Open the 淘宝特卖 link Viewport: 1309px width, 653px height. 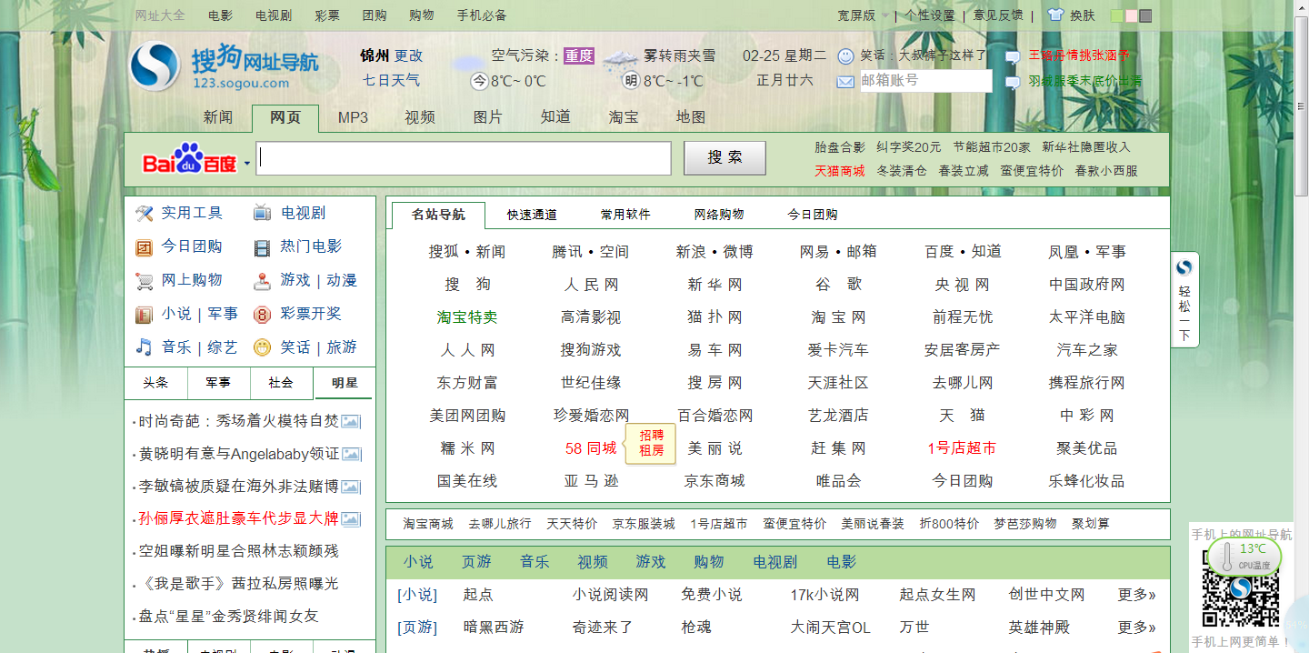pos(467,317)
